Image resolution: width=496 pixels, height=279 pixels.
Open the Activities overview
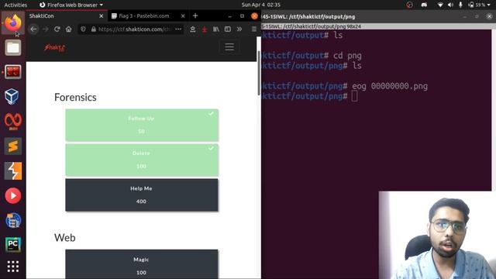click(x=15, y=5)
